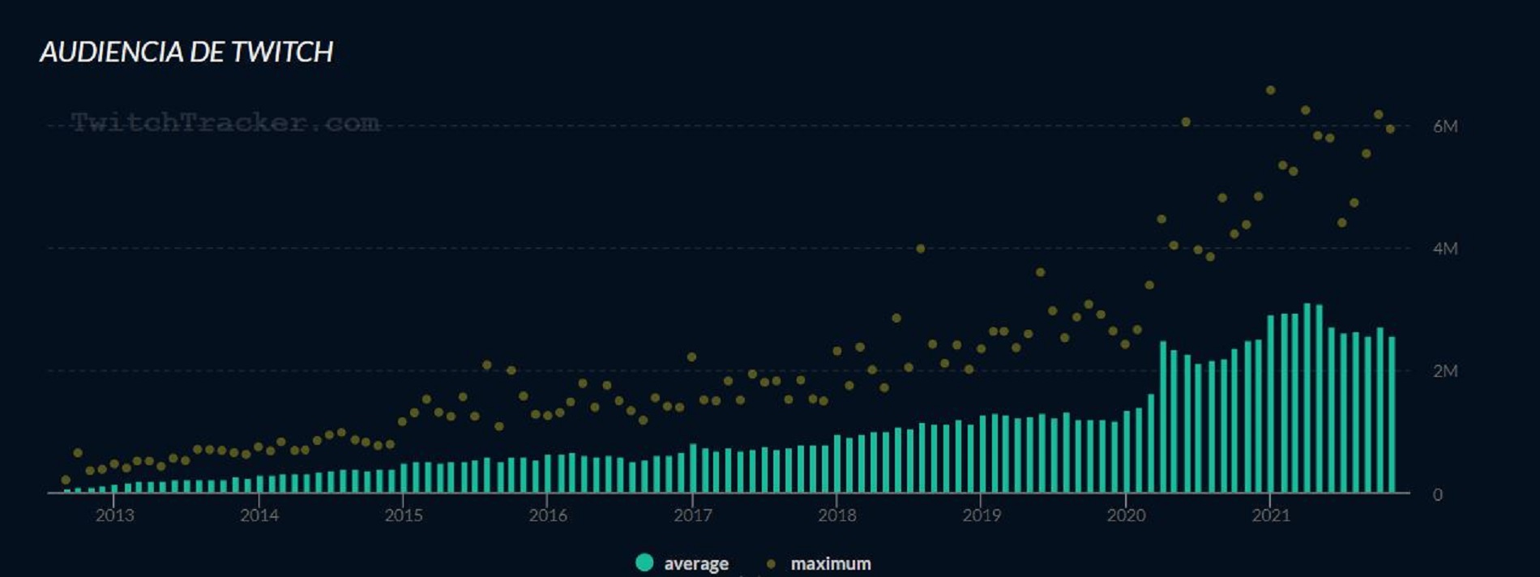Click the 0 y-axis label
The height and width of the screenshot is (577, 1540).
tap(1437, 494)
